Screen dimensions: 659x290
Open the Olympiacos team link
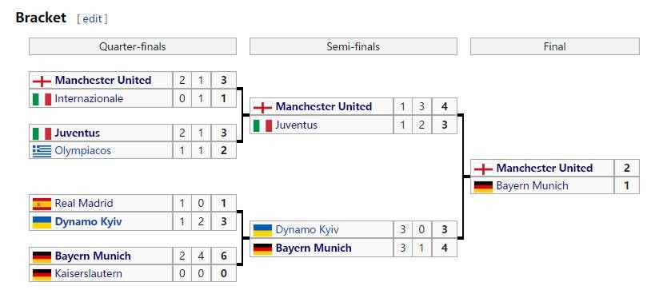pos(83,151)
